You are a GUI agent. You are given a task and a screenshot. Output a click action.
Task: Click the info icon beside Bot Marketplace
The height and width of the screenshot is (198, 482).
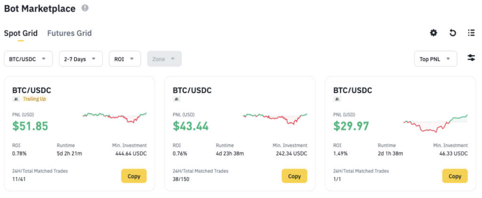point(85,8)
